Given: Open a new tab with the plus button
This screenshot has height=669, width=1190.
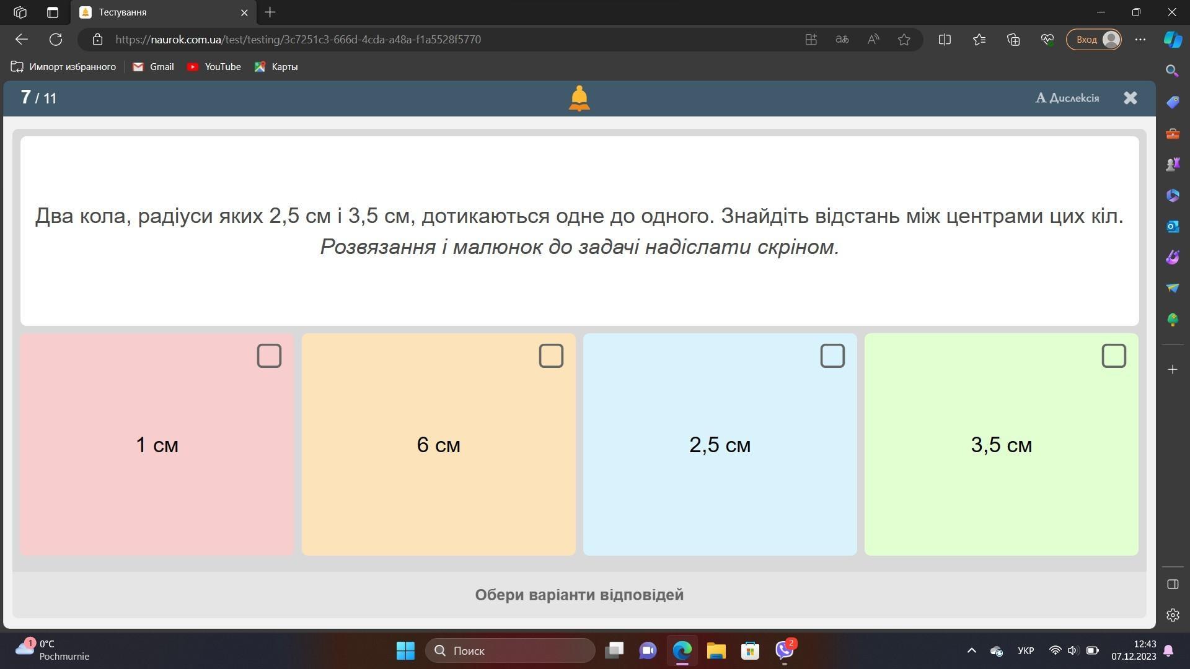Looking at the screenshot, I should pyautogui.click(x=270, y=12).
